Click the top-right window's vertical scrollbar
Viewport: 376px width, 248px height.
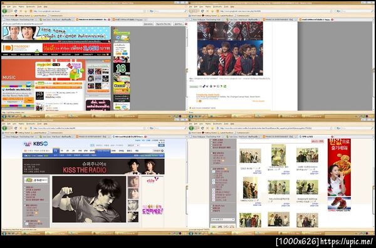coord(374,66)
